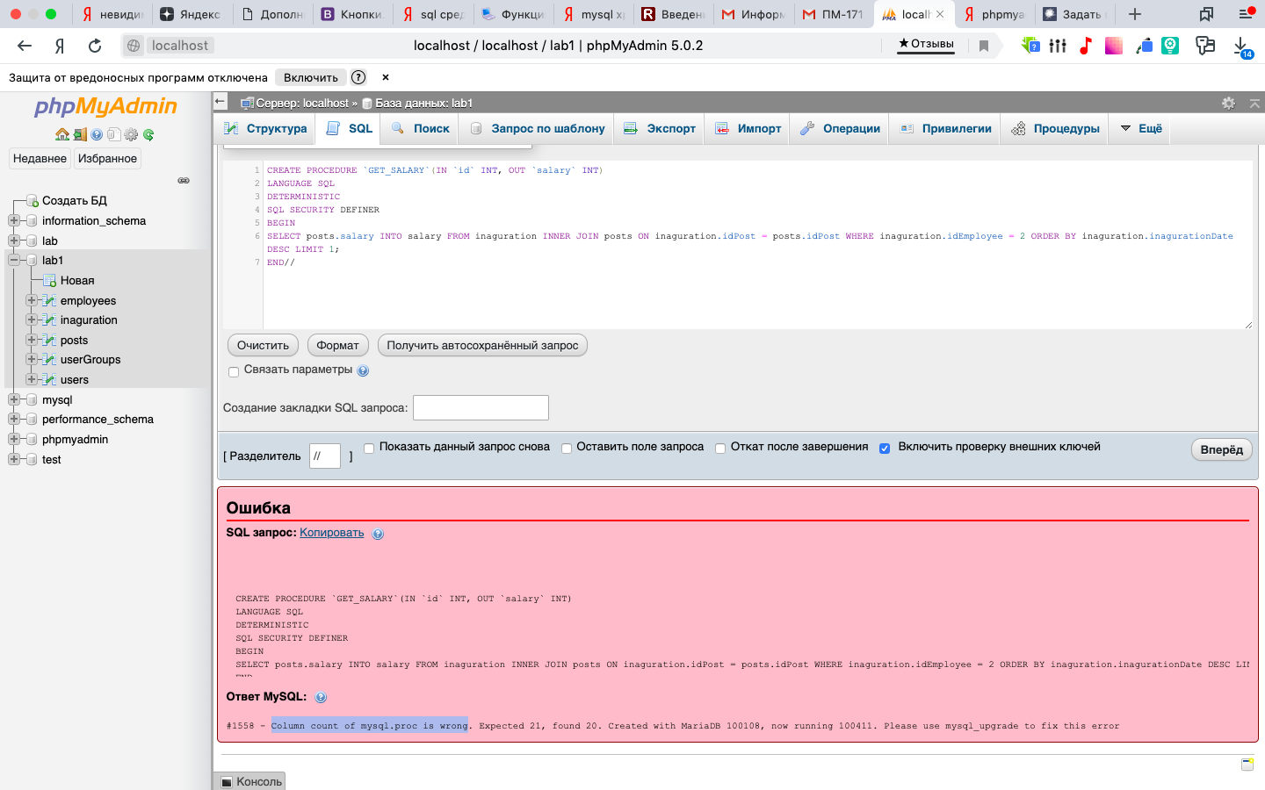
Task: Check Оставить поле запроса checkbox
Action: point(567,448)
